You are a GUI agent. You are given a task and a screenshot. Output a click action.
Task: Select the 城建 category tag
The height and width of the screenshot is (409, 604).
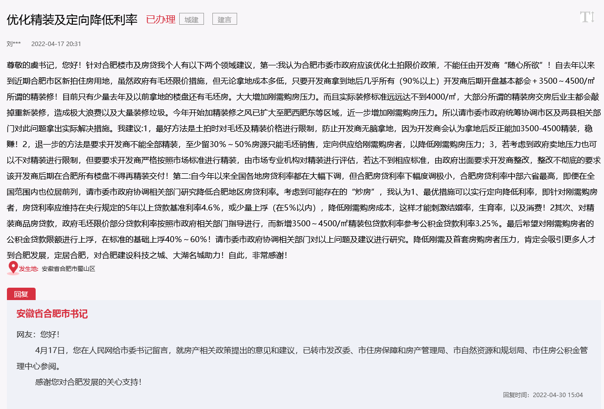click(192, 19)
